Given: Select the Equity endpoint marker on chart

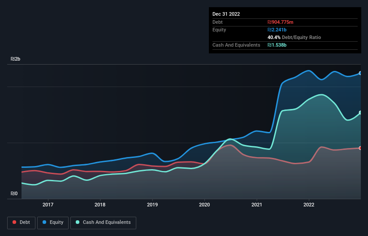Looking at the screenshot, I should (360, 73).
